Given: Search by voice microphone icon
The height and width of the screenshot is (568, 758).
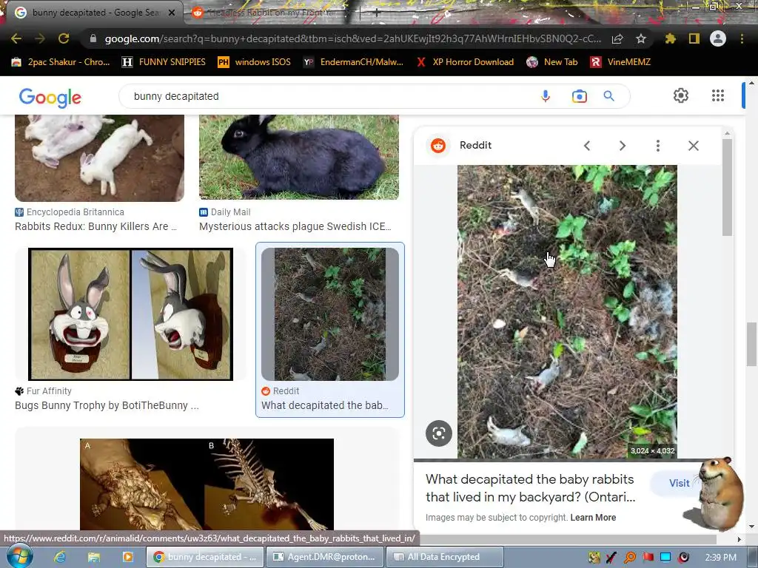Looking at the screenshot, I should point(546,96).
